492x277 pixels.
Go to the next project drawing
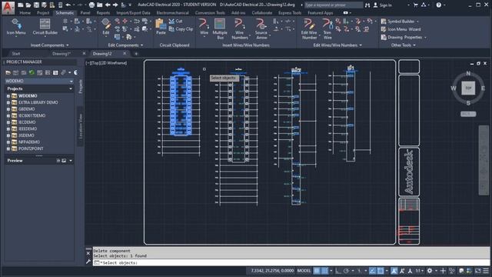tap(115, 5)
